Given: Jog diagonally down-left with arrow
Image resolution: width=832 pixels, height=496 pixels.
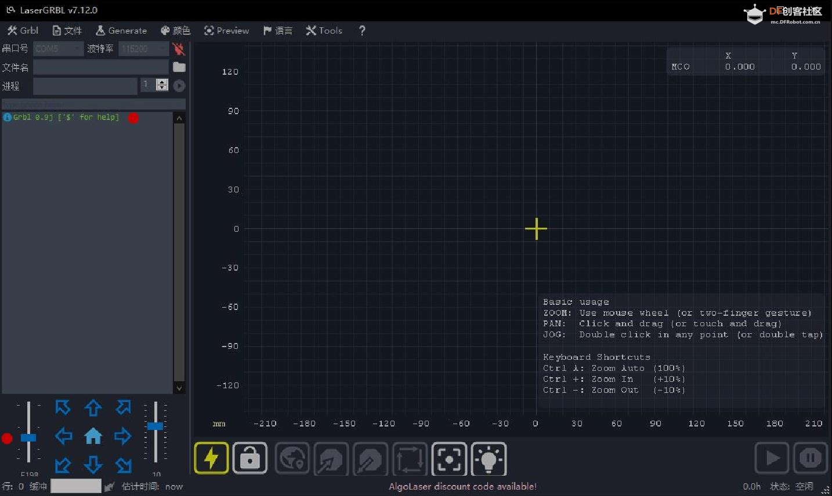Looking at the screenshot, I should 63,465.
